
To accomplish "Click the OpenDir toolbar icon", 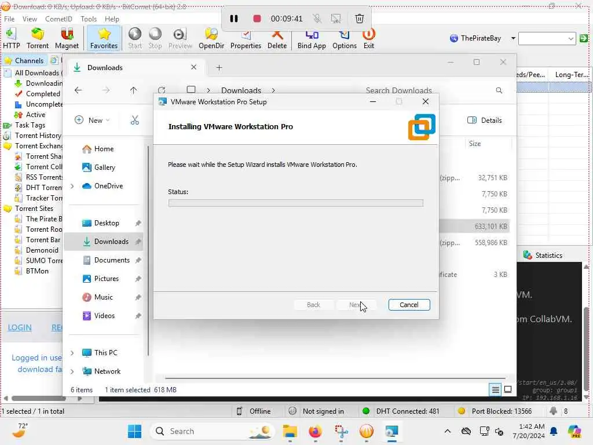I will click(x=211, y=38).
